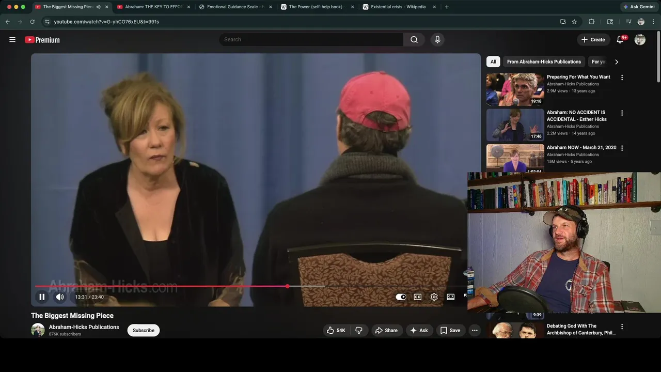Open Google Lens search icon in toolbar
The image size is (661, 372).
[x=610, y=22]
